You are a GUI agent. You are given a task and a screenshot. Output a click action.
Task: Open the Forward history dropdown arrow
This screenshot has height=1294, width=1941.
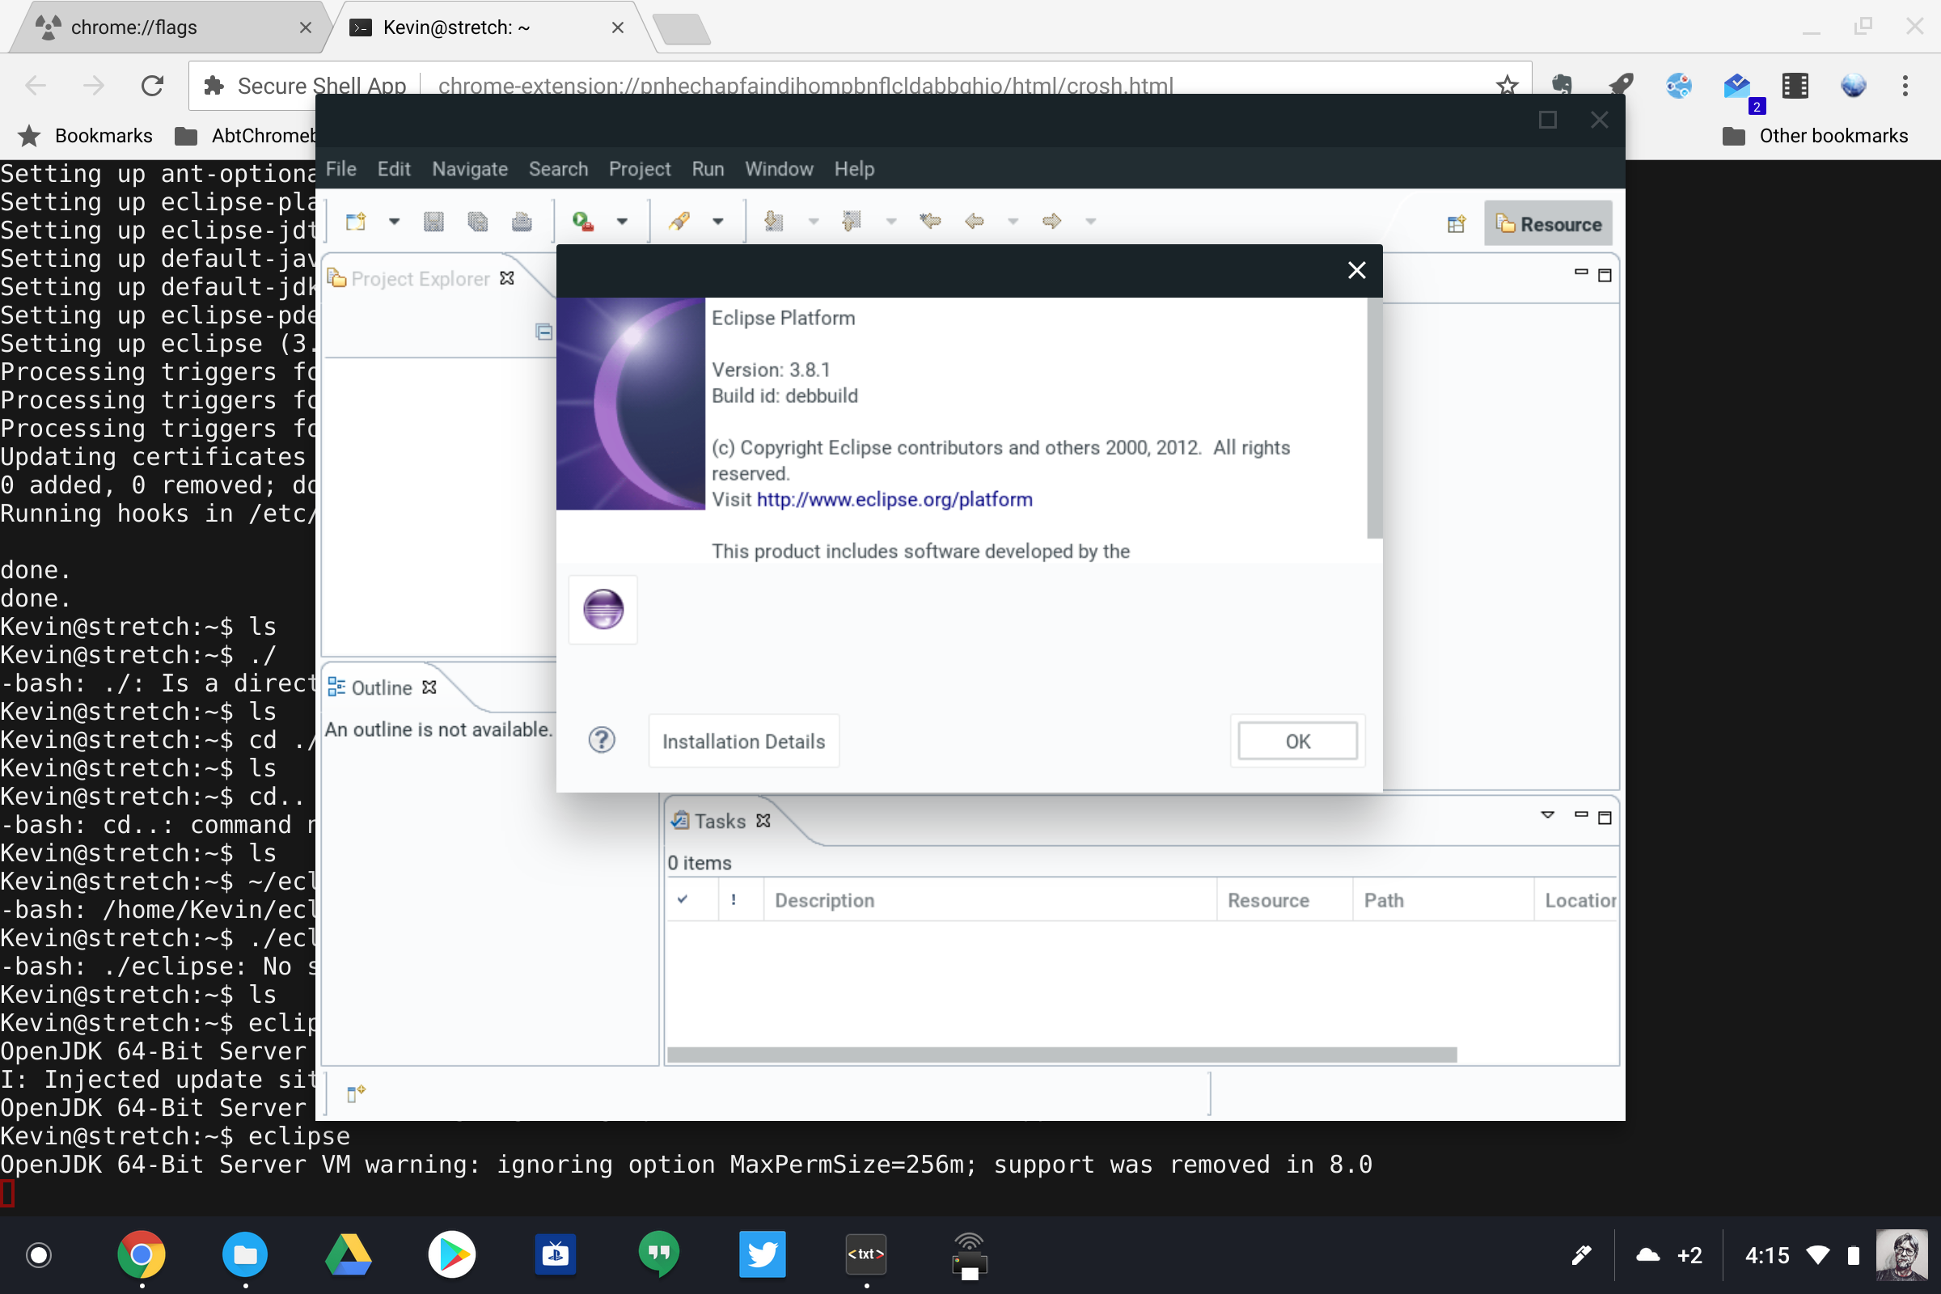pos(1090,221)
